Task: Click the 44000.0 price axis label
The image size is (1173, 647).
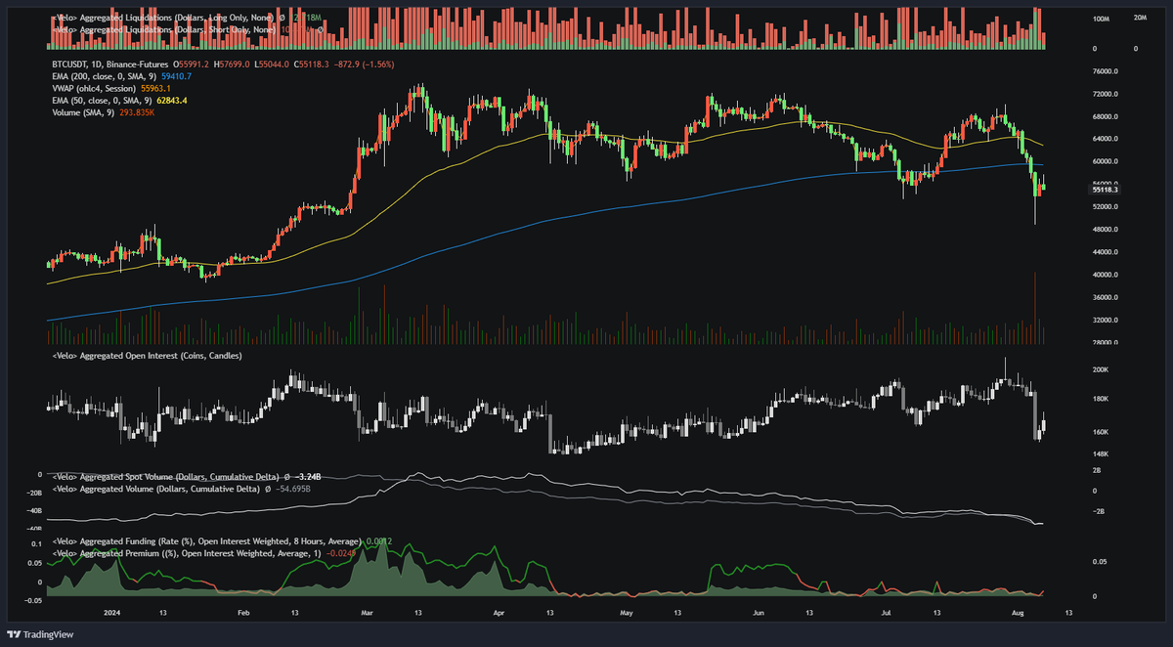Action: click(x=1106, y=252)
